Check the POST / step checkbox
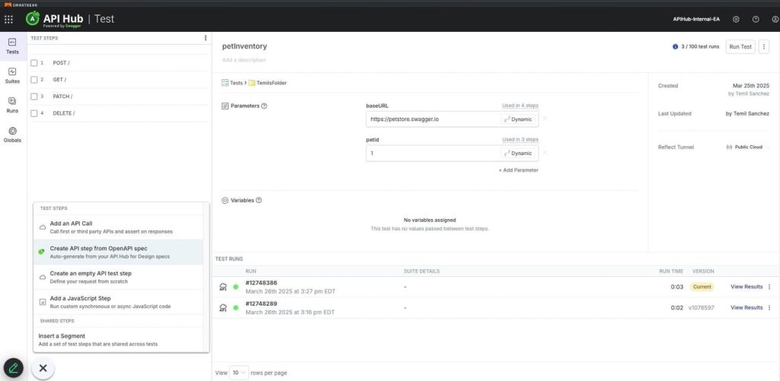The image size is (780, 381). pyautogui.click(x=34, y=62)
